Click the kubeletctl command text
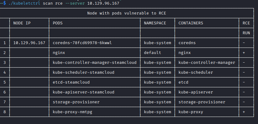The height and width of the screenshot is (124, 258). 24,3
